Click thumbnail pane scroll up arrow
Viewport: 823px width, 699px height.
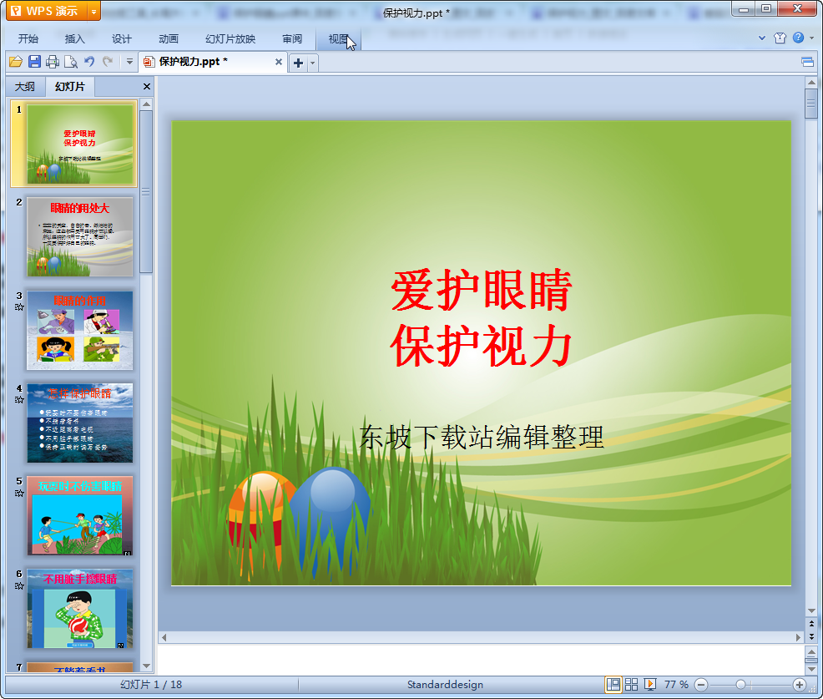146,104
